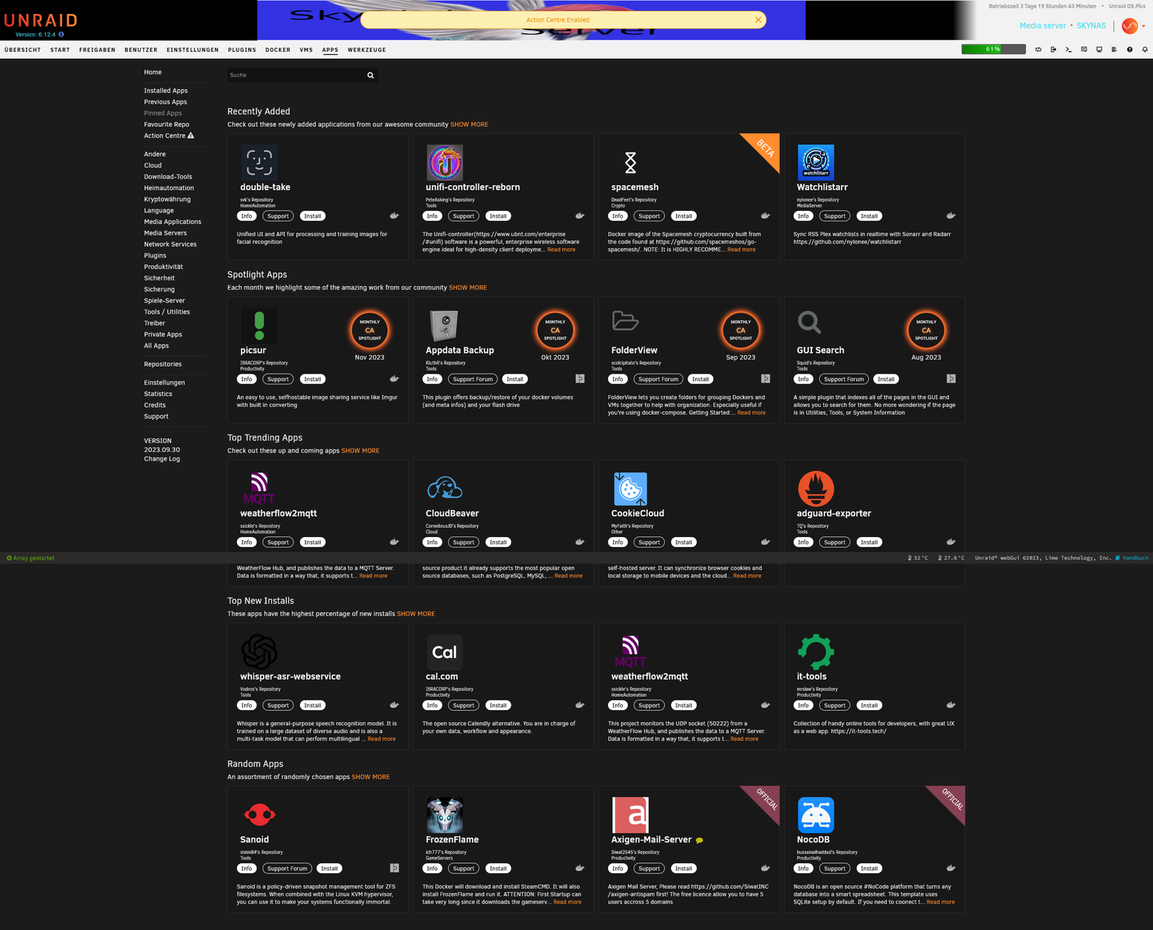Click the whisper-asr-webservice OpenAI icon
The height and width of the screenshot is (930, 1153).
(259, 652)
